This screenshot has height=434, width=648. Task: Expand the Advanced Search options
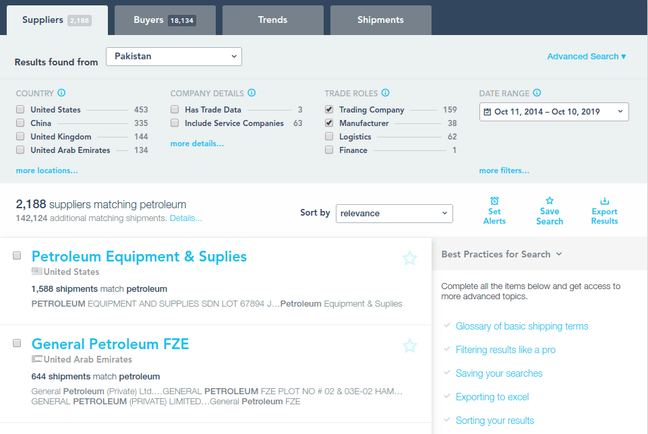pyautogui.click(x=586, y=57)
